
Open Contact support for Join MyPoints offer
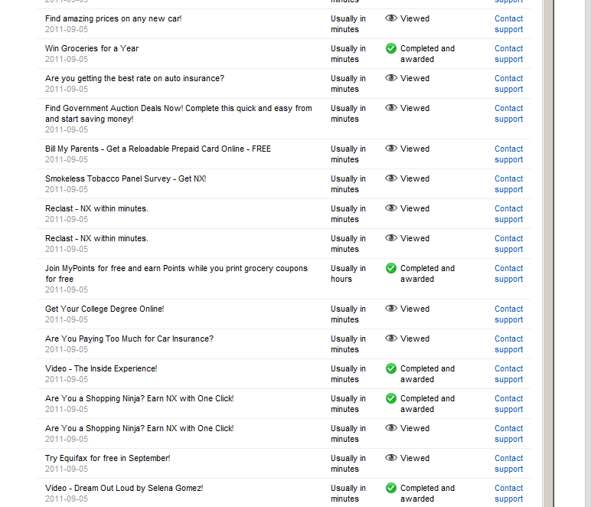508,273
